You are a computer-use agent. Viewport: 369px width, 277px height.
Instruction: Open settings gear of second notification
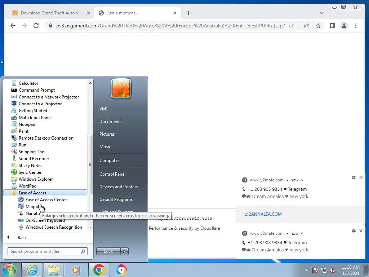(x=354, y=231)
